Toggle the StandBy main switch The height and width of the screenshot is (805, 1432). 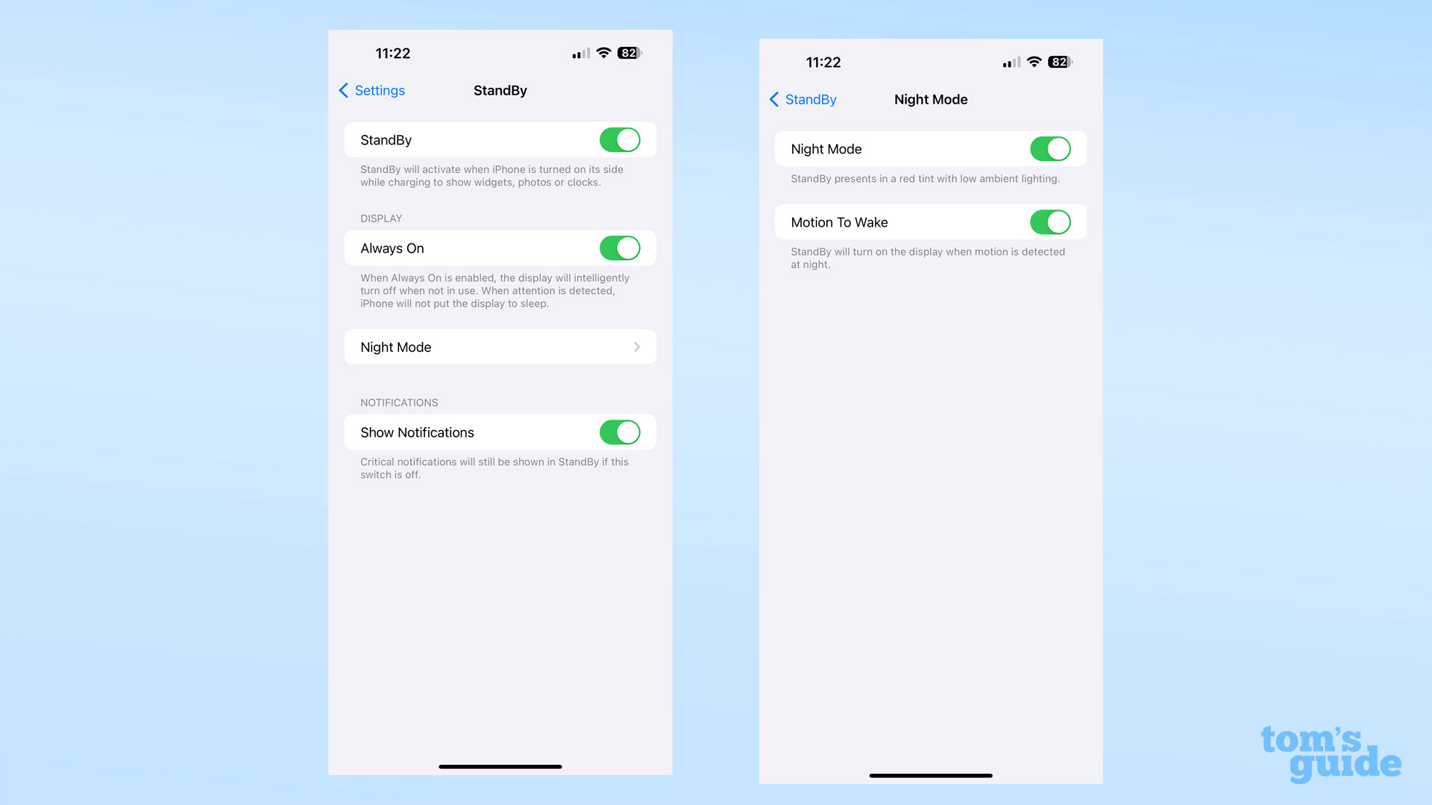coord(621,139)
